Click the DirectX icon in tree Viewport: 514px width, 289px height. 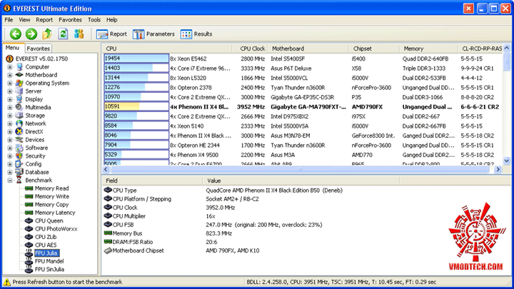pos(19,132)
